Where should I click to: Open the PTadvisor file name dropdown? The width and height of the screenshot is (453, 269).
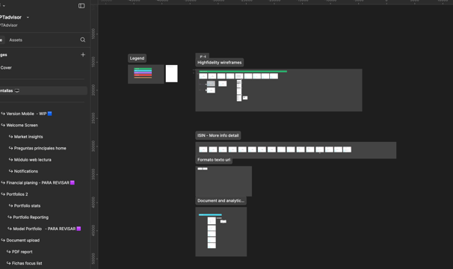(28, 17)
